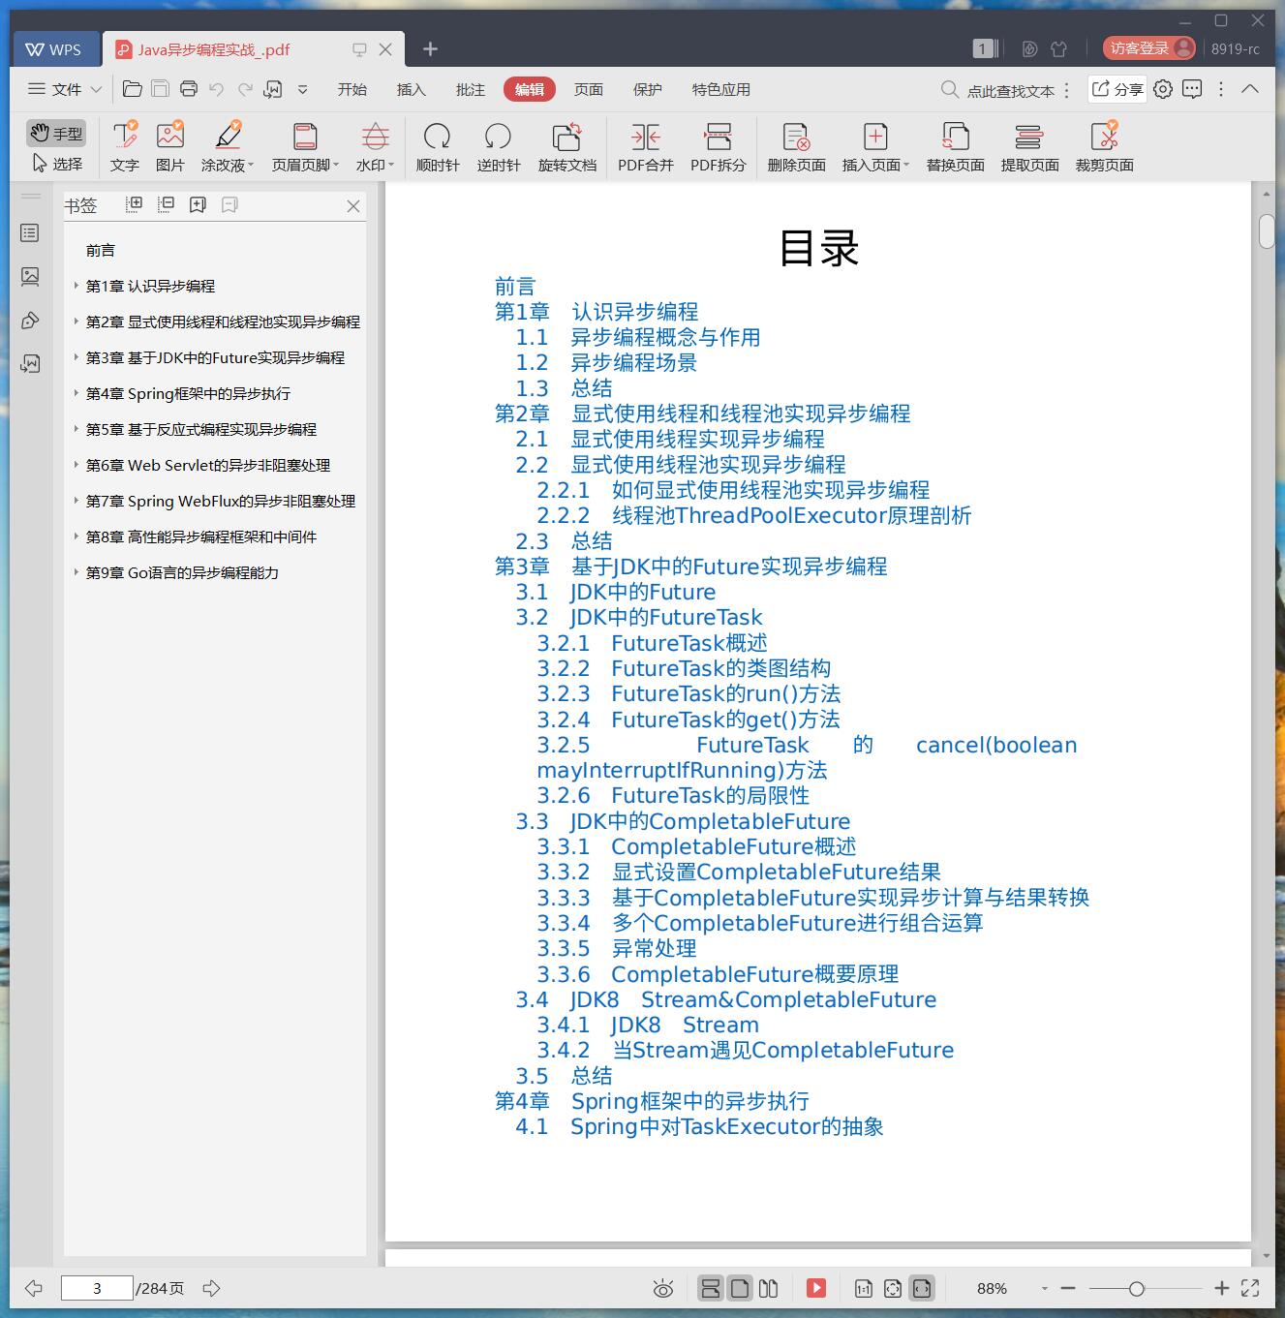Switch to the 批注 tab
This screenshot has height=1318, width=1285.
pos(470,89)
